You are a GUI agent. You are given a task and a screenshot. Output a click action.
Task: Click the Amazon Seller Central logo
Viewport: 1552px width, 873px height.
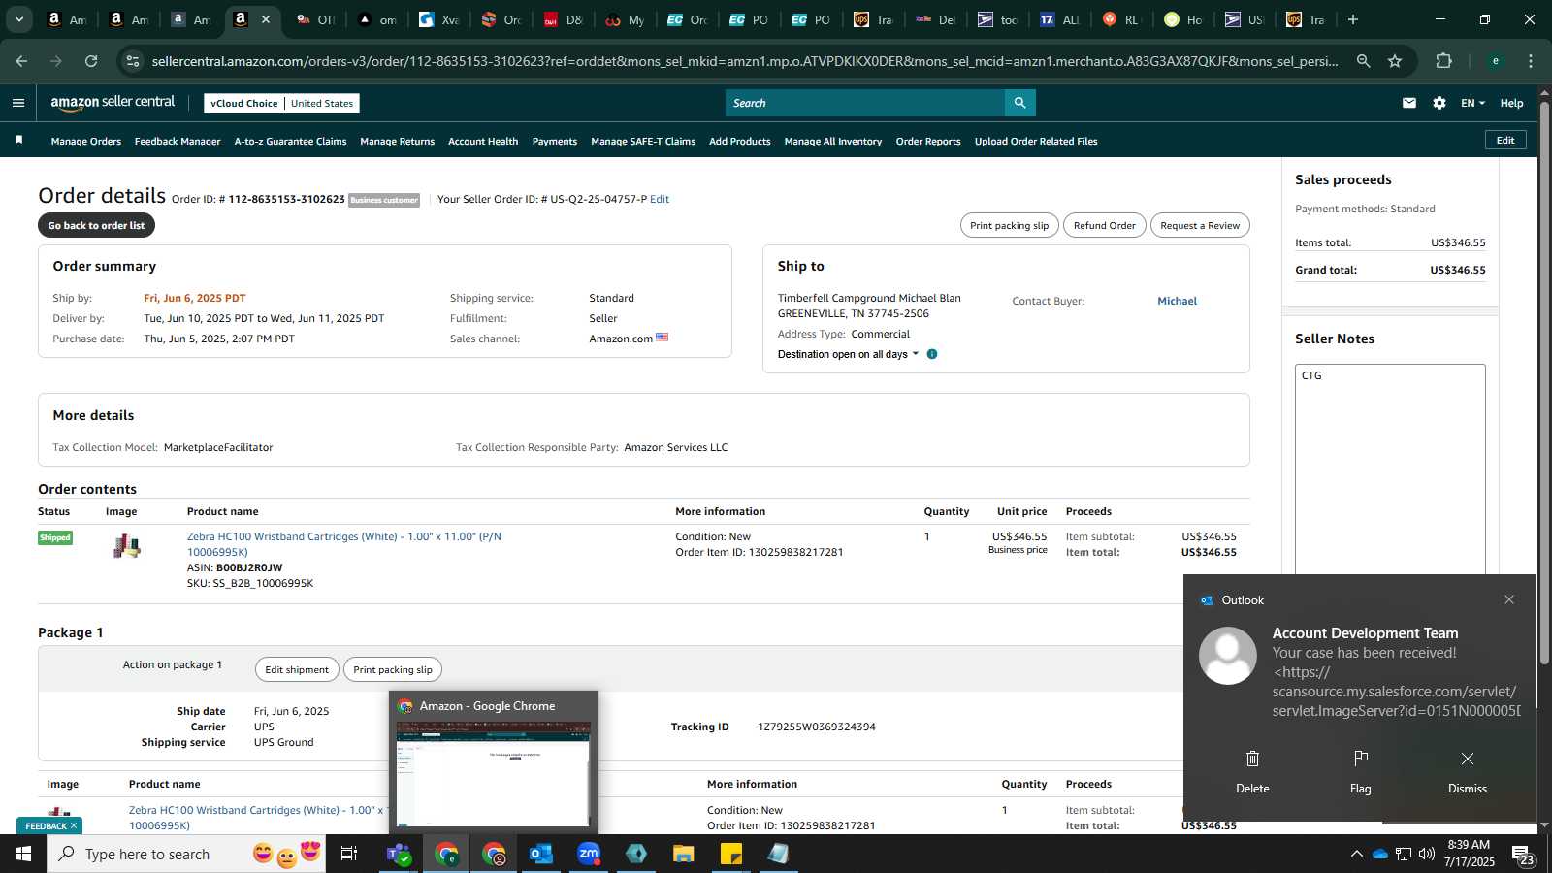113,102
